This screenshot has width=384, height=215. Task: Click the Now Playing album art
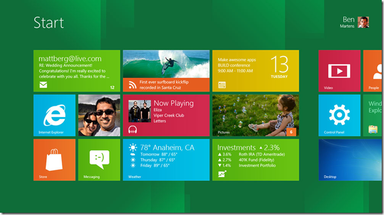coord(139,111)
